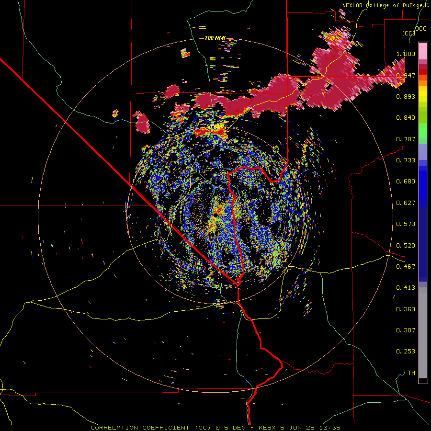This screenshot has height=431, width=431.
Task: Click the 0.307 scale value
Action: click(x=406, y=330)
